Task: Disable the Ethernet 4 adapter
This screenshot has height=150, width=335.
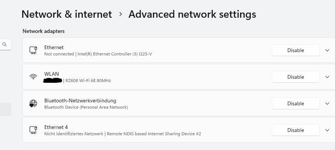Action: 295,130
